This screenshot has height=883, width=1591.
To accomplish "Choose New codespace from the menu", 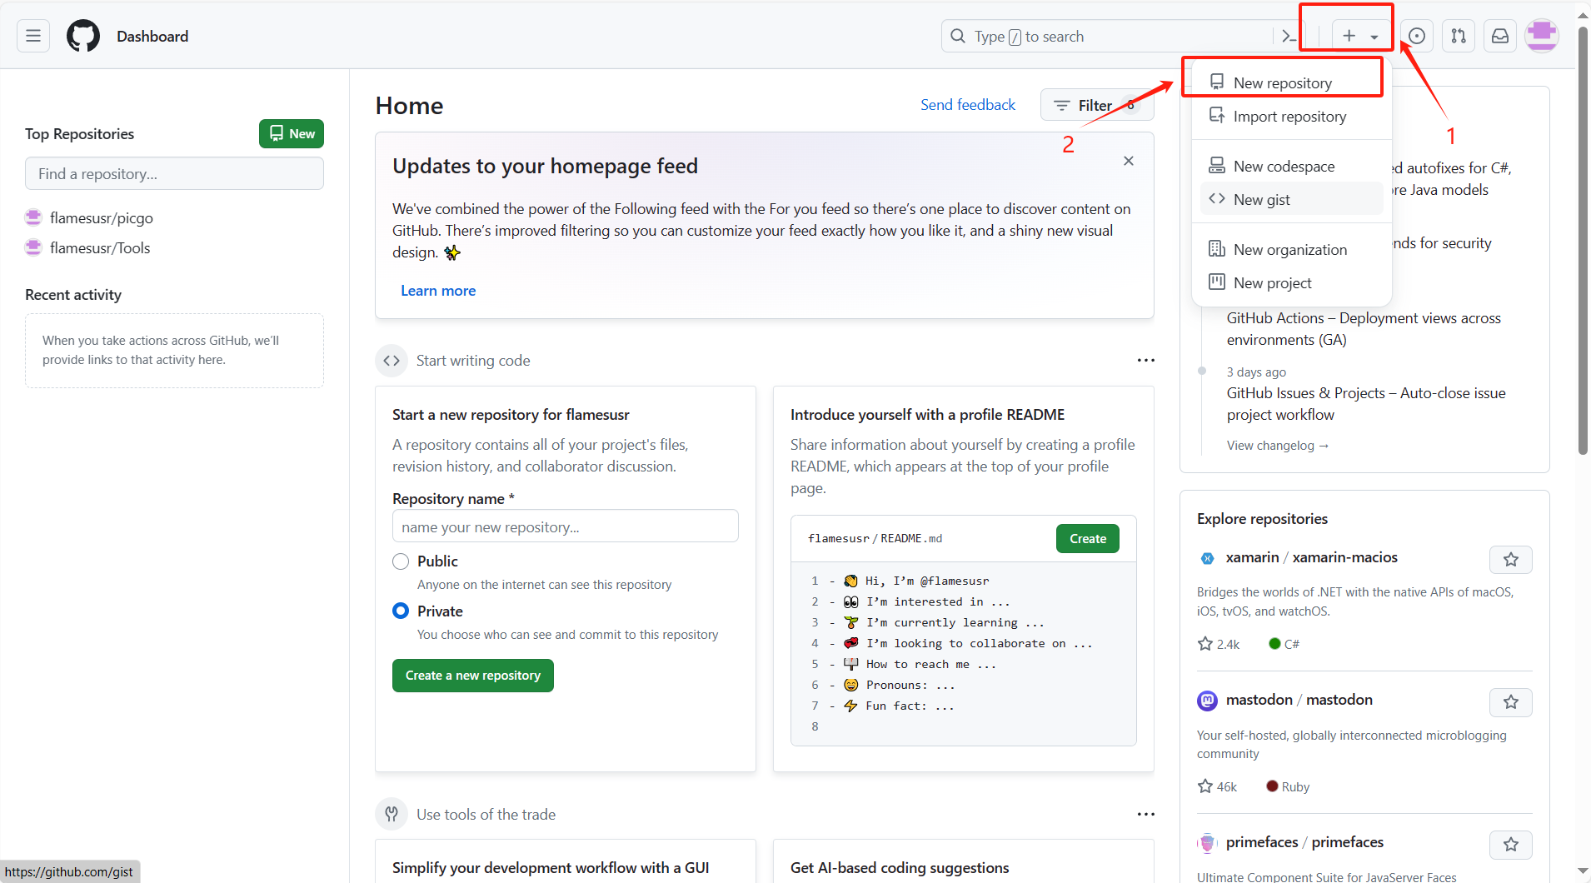I will tap(1290, 166).
